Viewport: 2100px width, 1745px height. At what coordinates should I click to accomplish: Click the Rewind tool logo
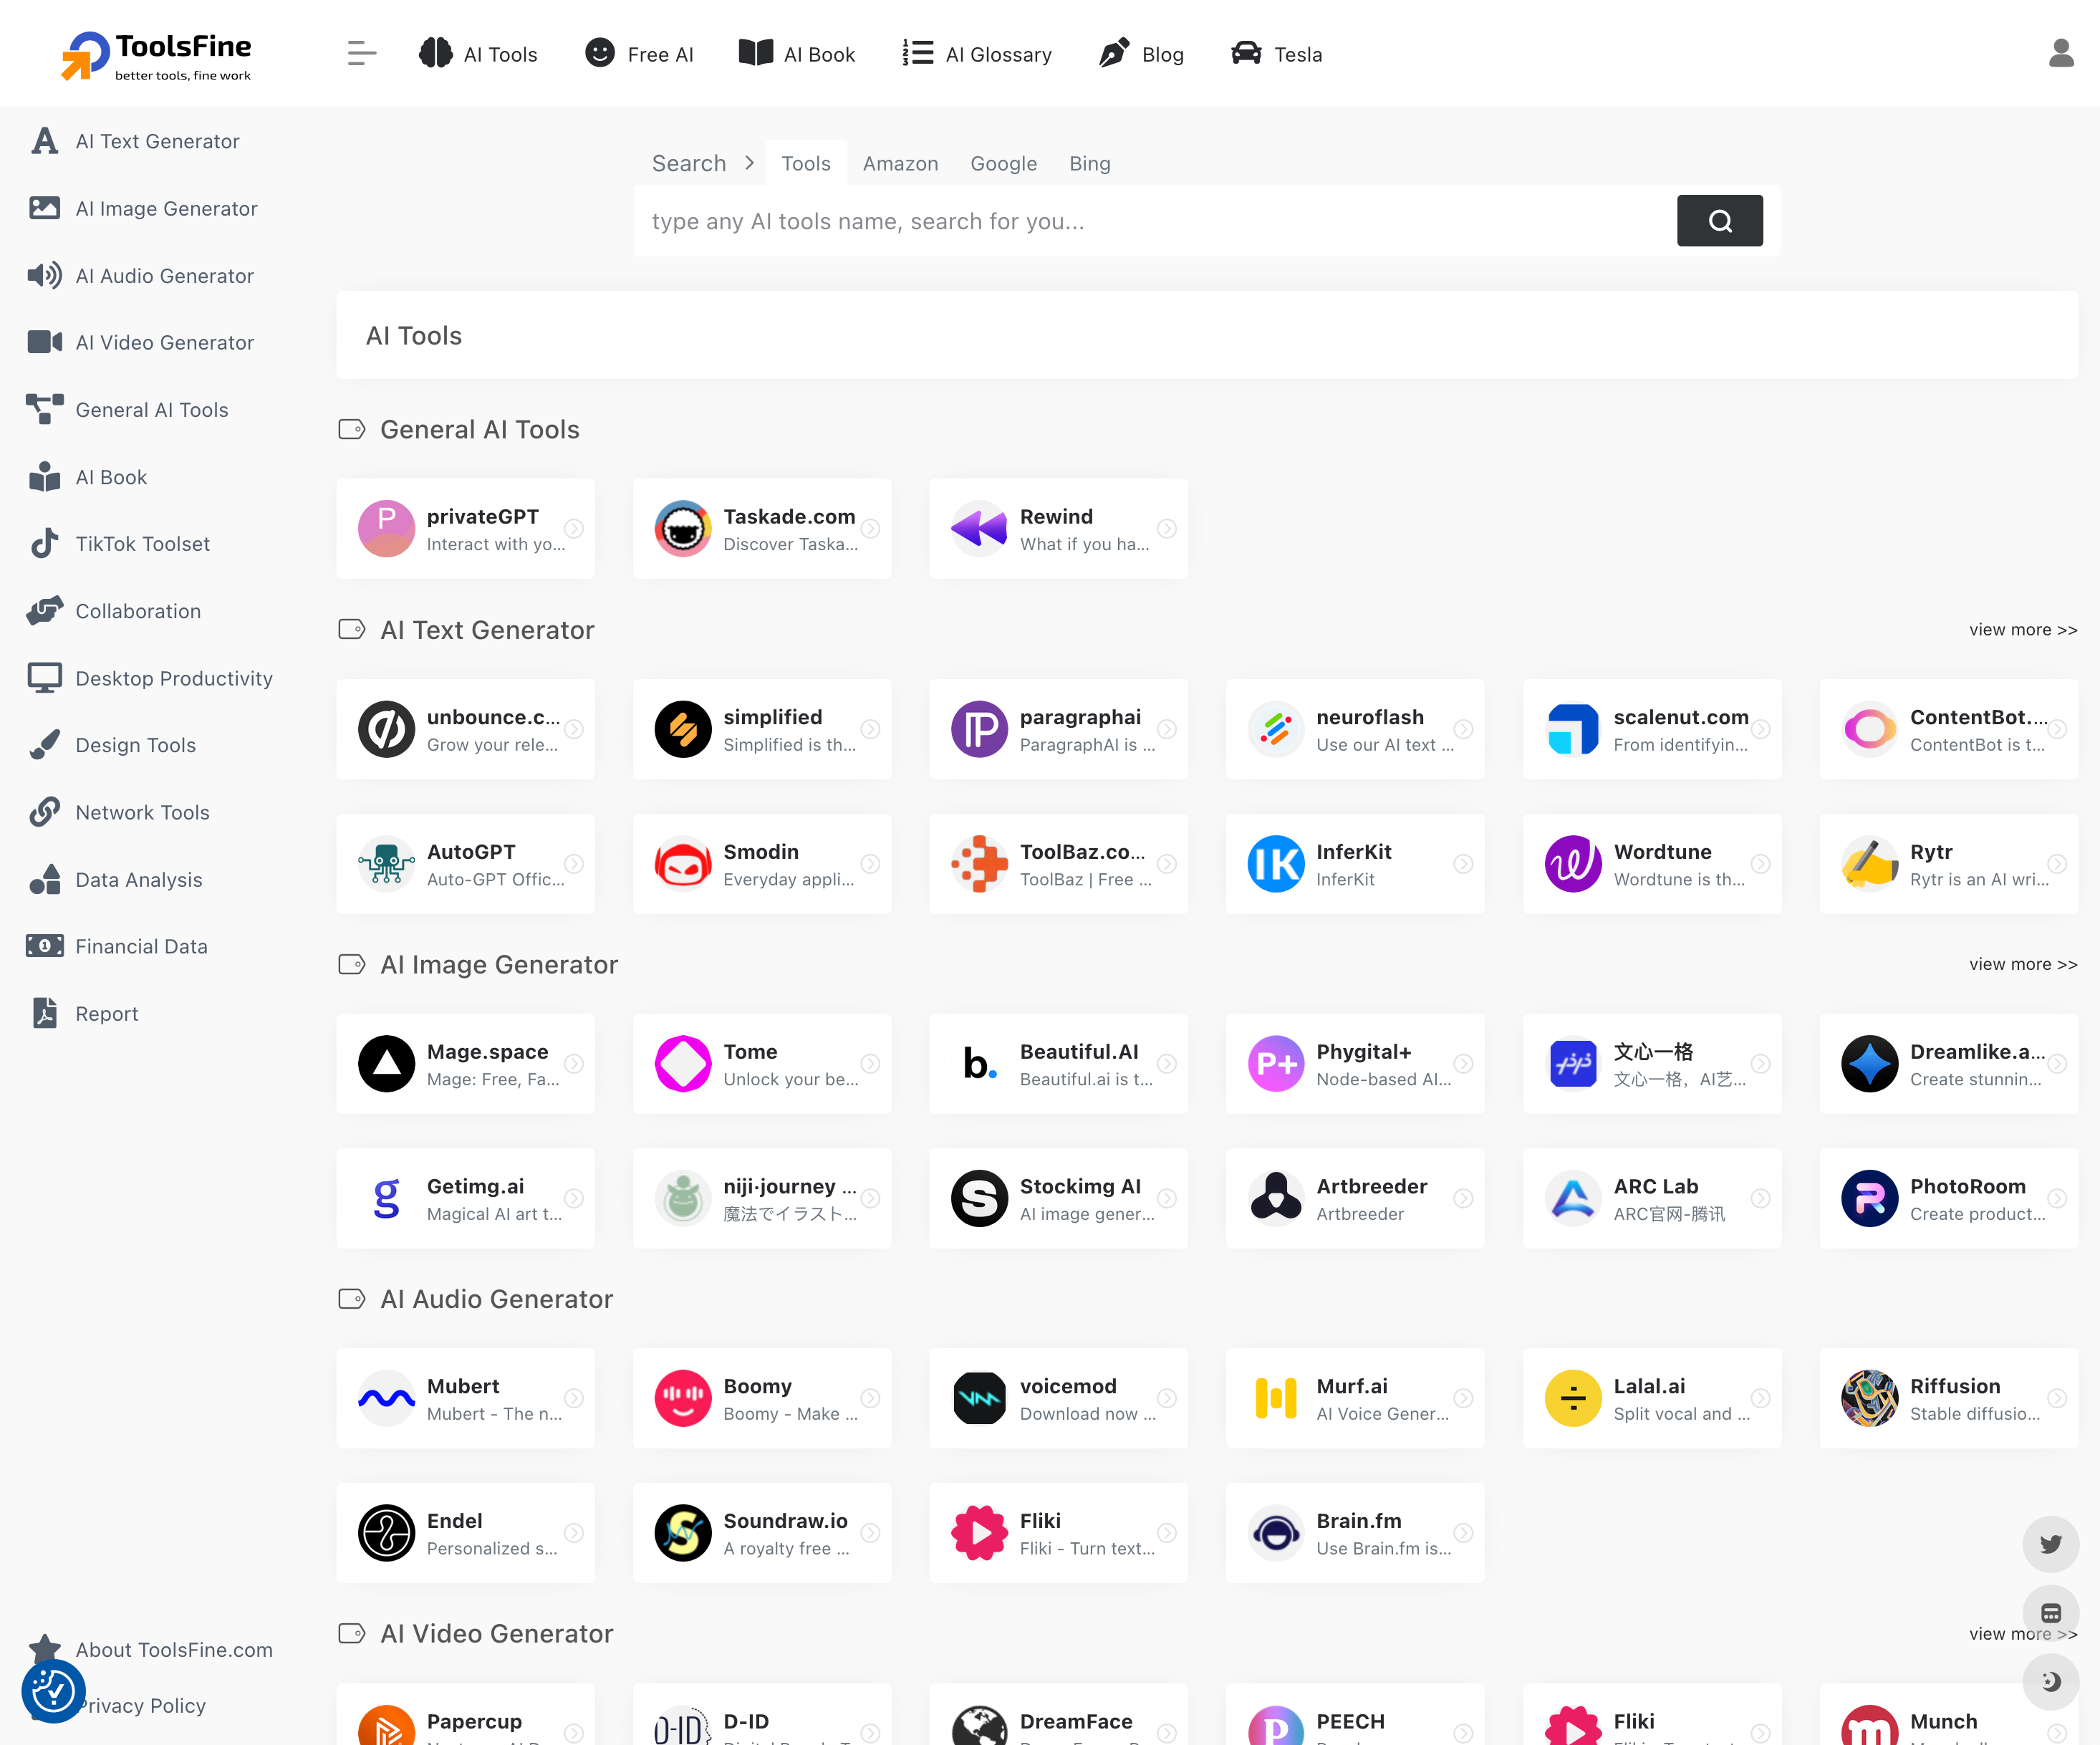pyautogui.click(x=979, y=529)
